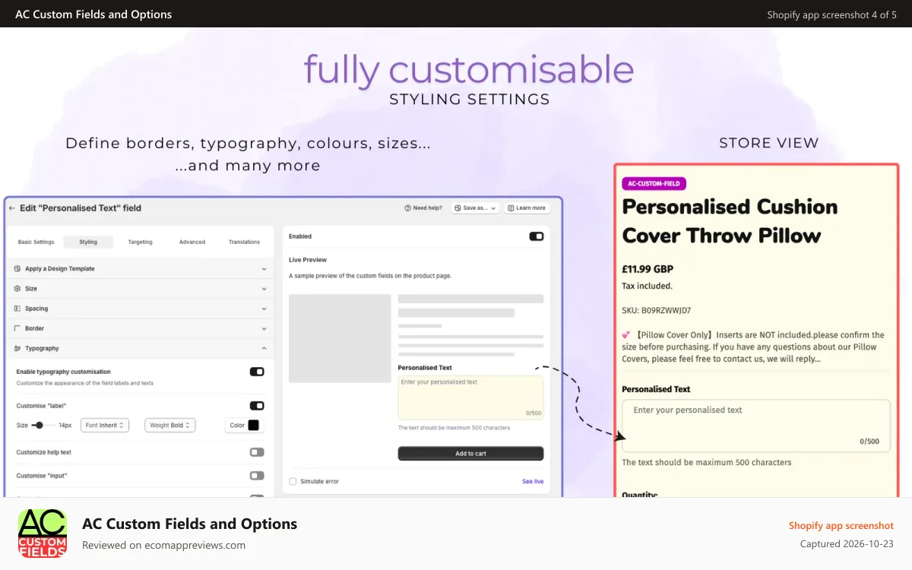
Task: Click the black label Color swatch
Action: tap(253, 426)
